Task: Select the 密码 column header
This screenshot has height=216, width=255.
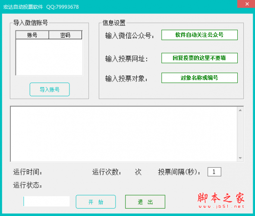Action: pyautogui.click(x=66, y=35)
